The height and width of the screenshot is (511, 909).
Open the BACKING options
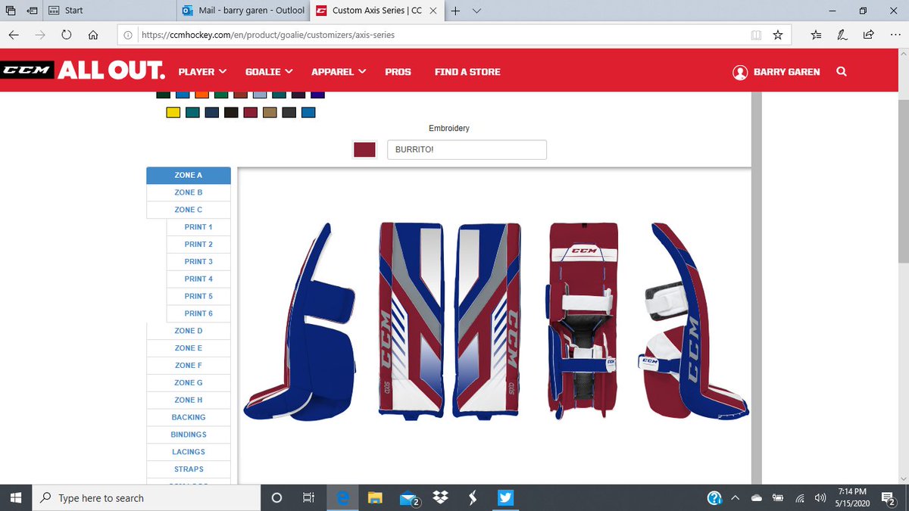pos(188,417)
